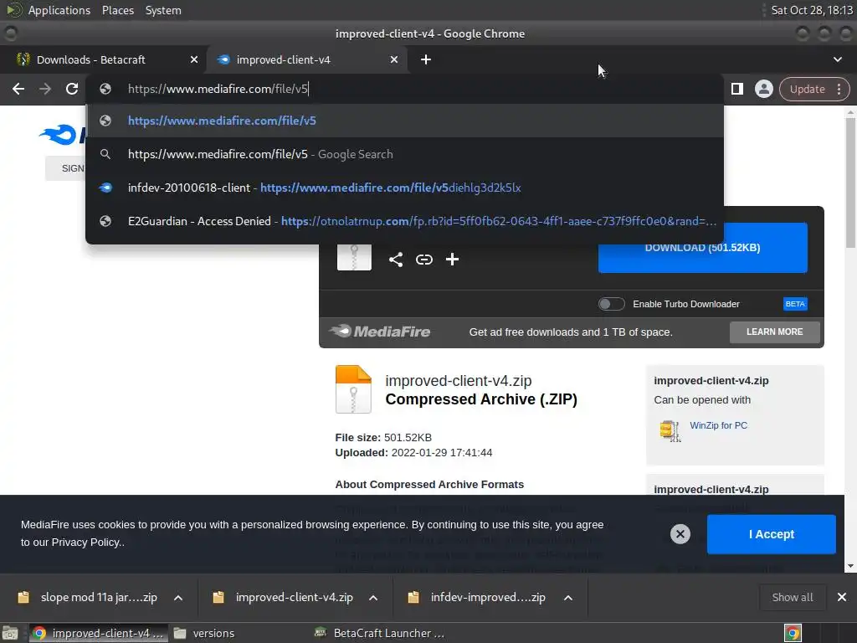Click the BETA badge next to Turbo Downloader
The width and height of the screenshot is (857, 643).
(x=795, y=304)
